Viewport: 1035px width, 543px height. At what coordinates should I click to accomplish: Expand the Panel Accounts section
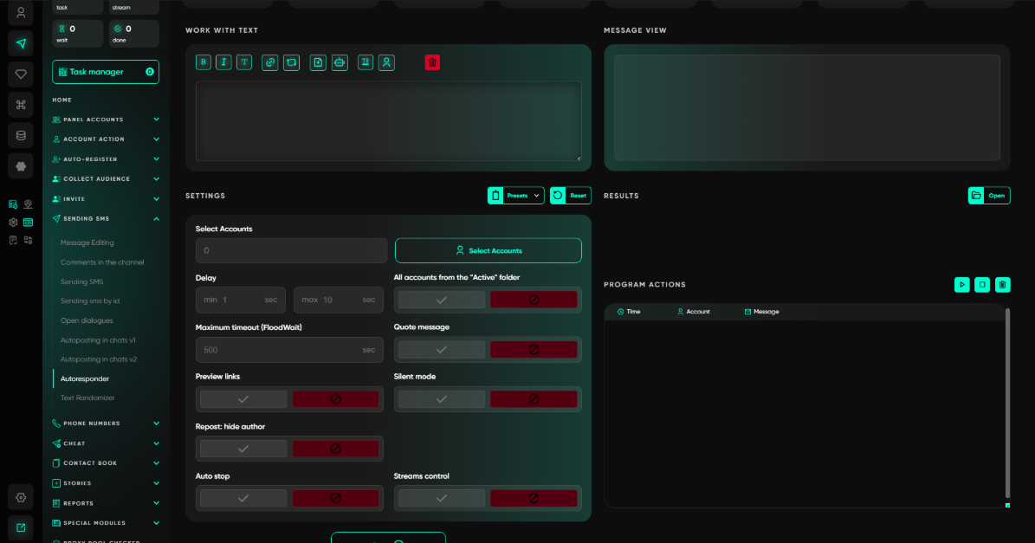tap(106, 120)
